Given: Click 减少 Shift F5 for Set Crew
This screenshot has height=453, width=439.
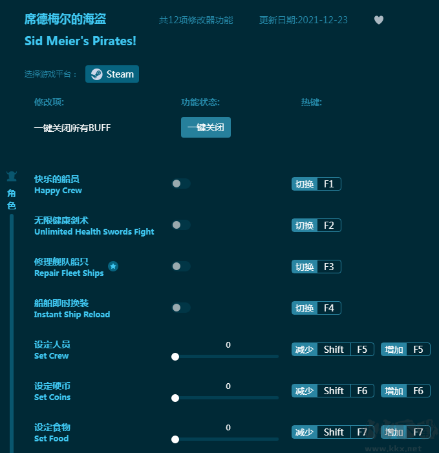Looking at the screenshot, I should pyautogui.click(x=333, y=350).
